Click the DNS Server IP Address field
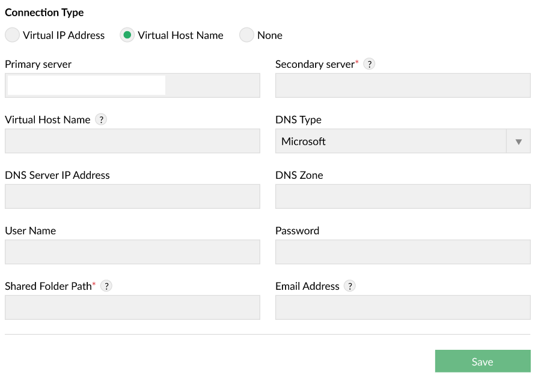The width and height of the screenshot is (550, 390). tap(132, 197)
